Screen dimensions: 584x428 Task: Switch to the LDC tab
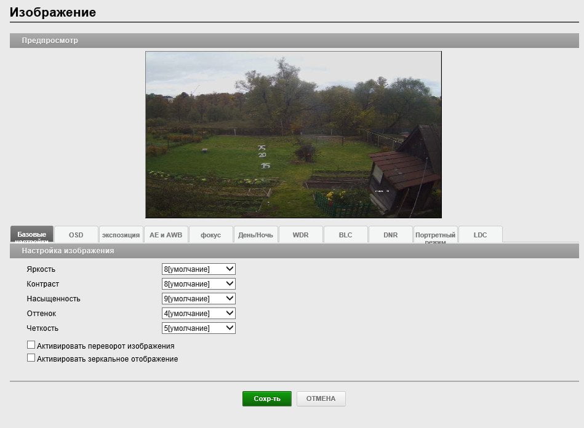(480, 234)
